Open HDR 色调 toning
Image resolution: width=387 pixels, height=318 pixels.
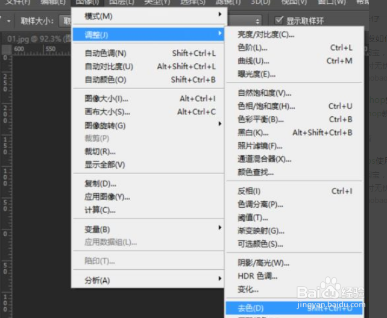(x=295, y=276)
